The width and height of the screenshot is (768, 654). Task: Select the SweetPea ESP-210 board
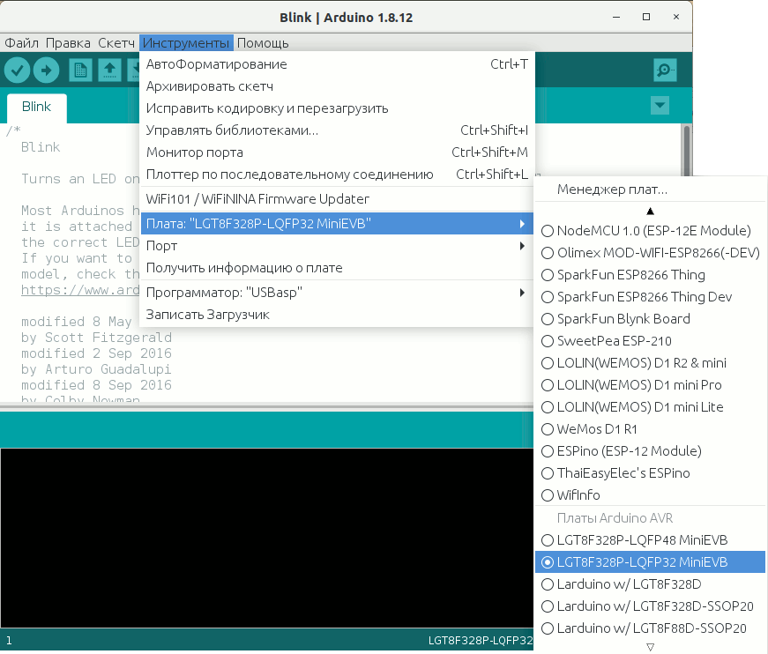(650, 341)
